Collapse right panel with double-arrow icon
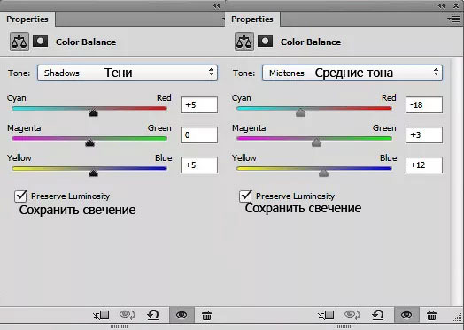This screenshot has height=330, width=464. pyautogui.click(x=442, y=5)
